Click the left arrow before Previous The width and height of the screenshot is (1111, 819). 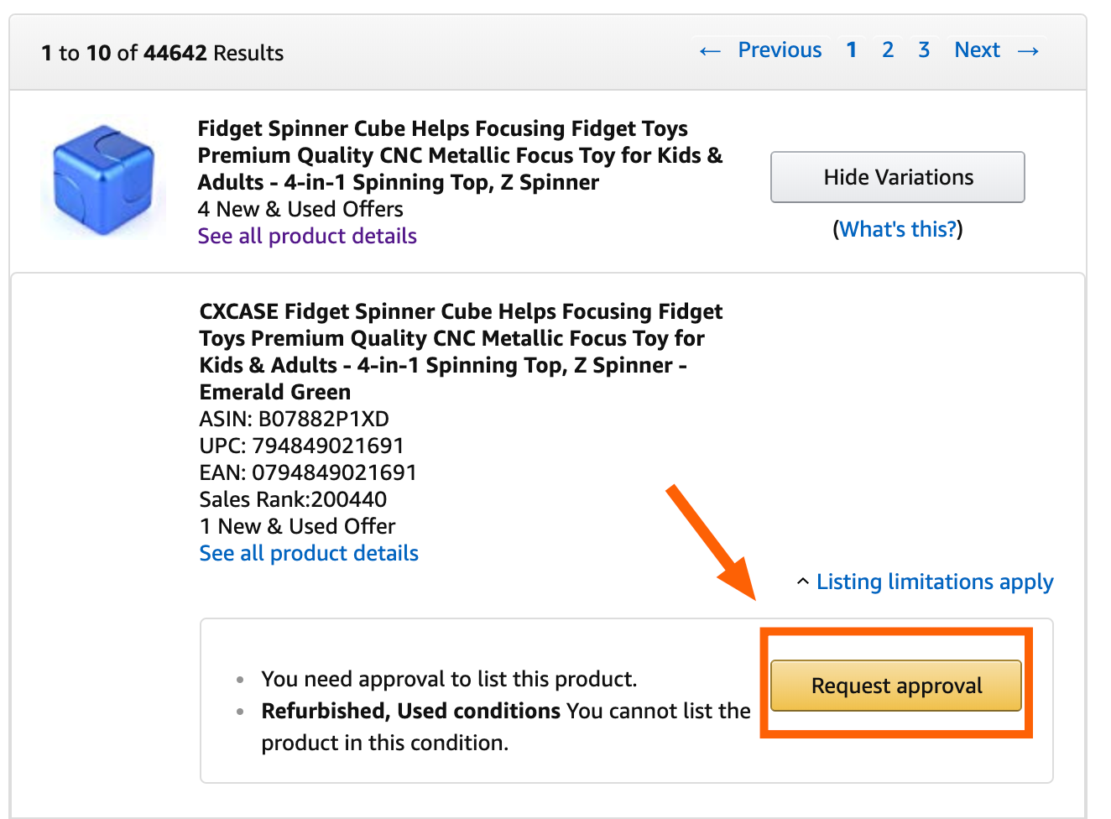710,51
